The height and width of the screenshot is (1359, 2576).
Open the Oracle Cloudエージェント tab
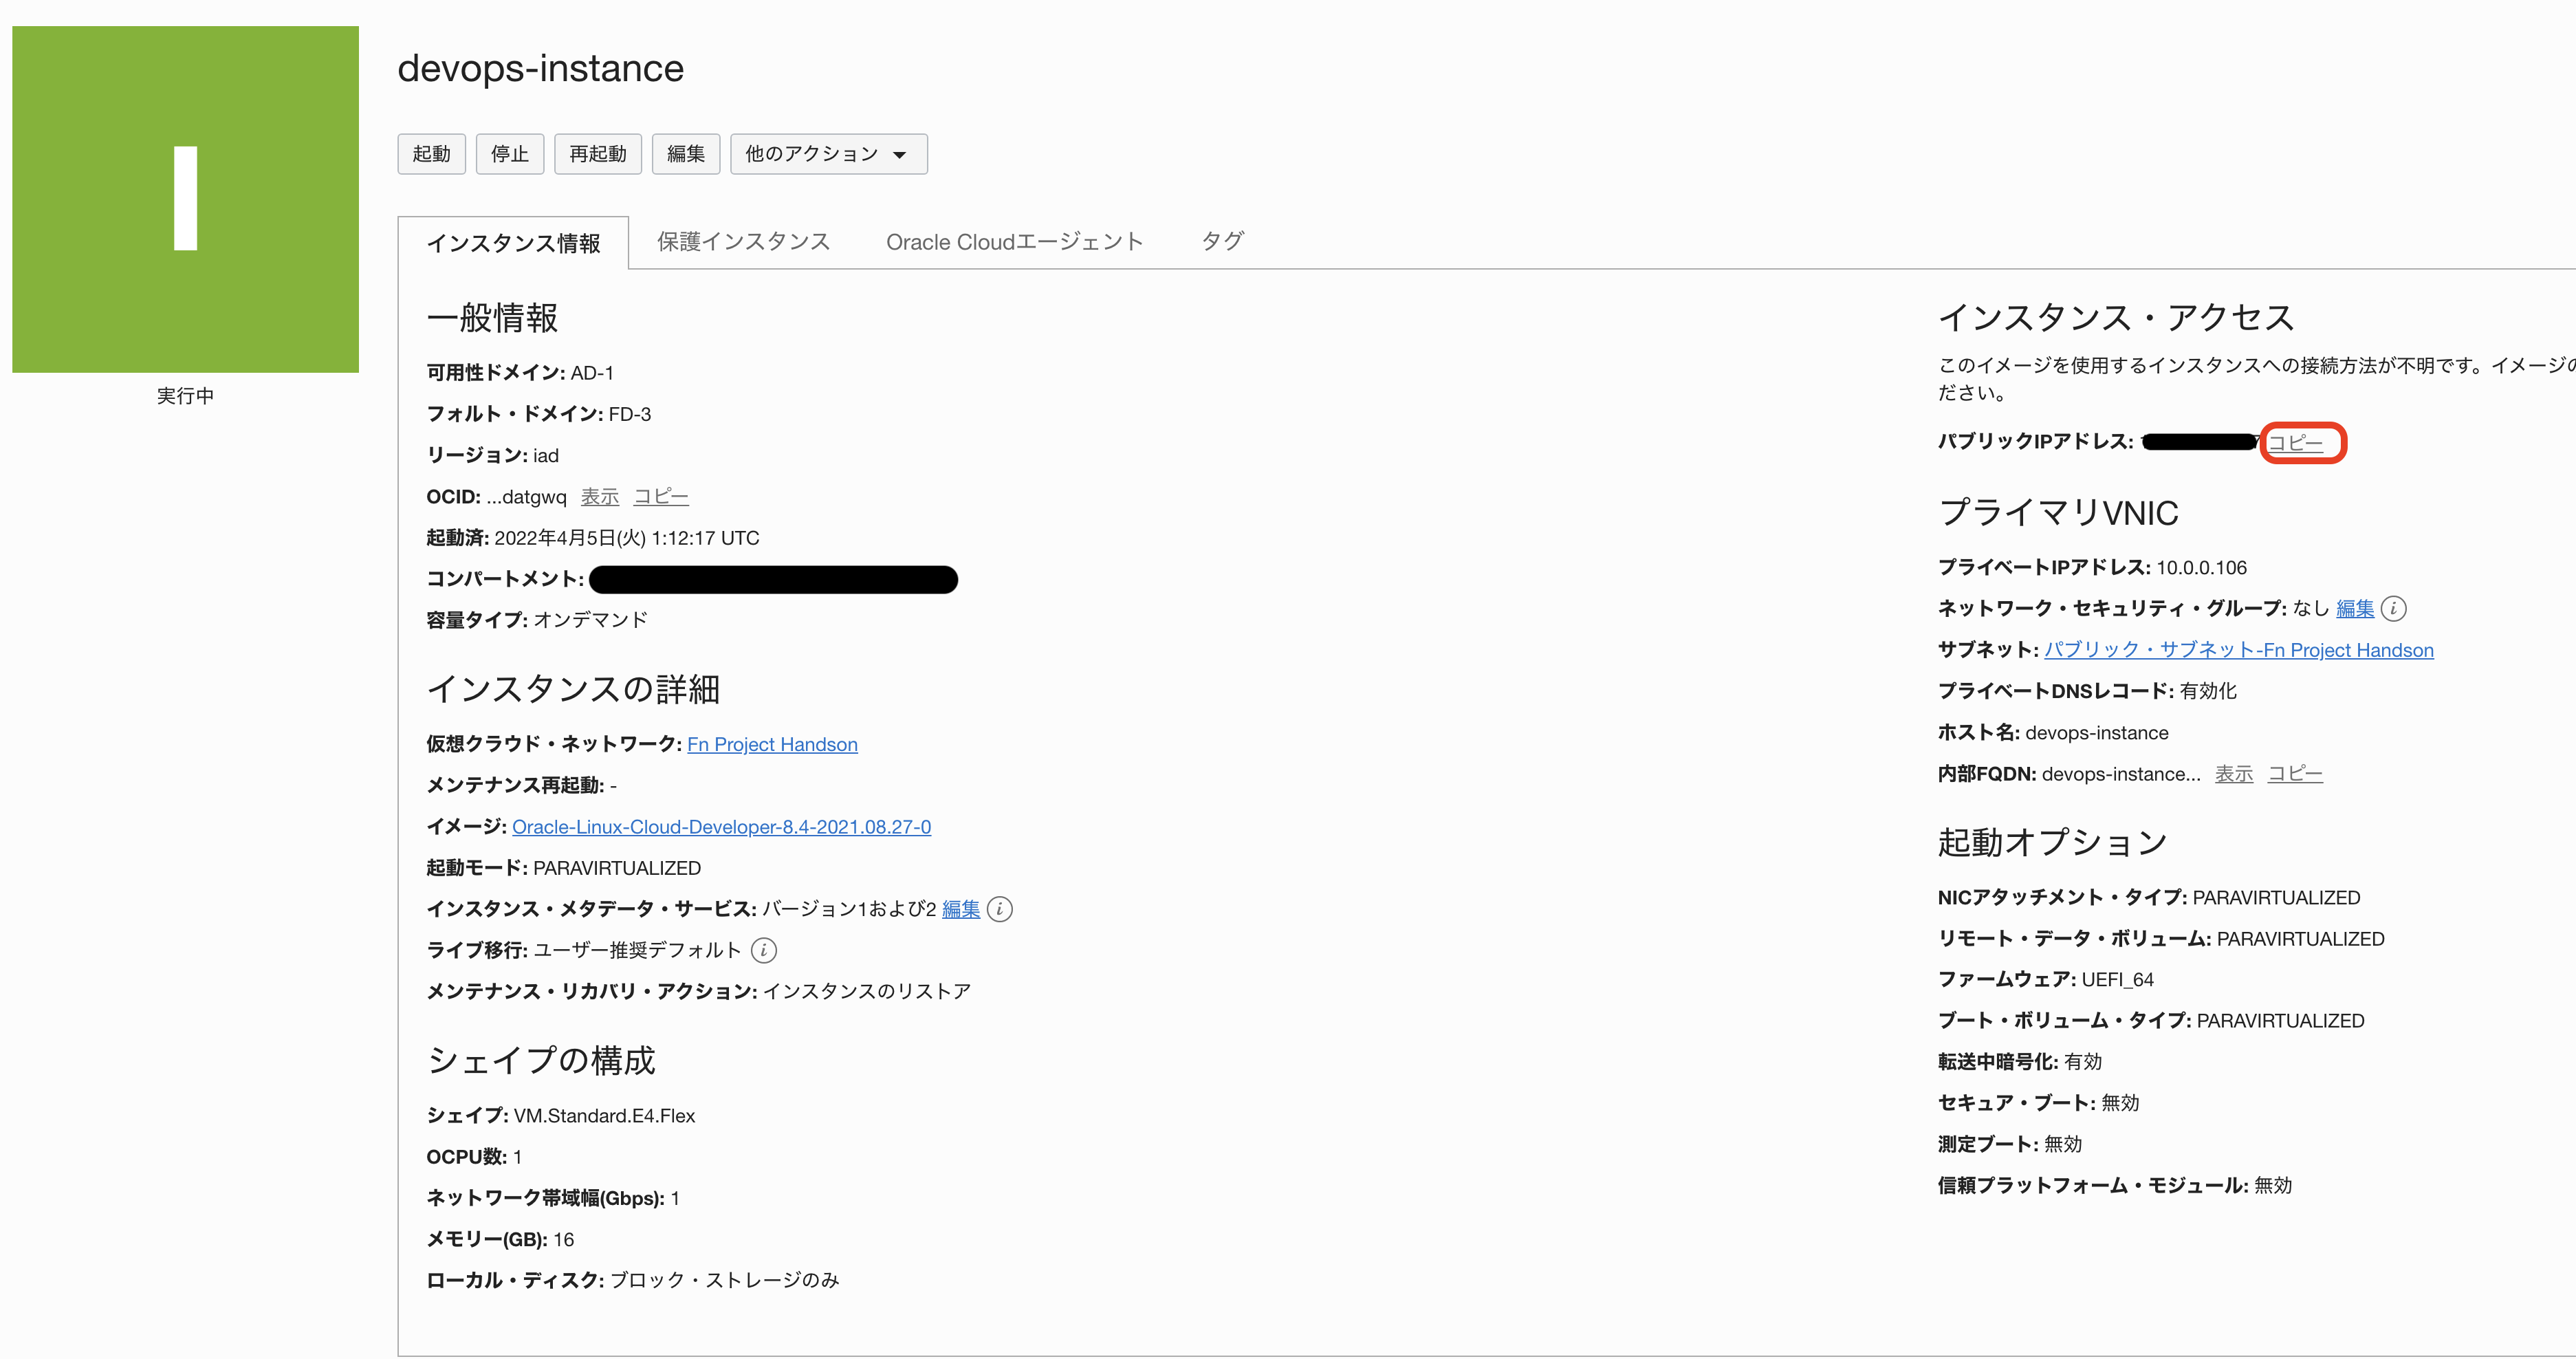click(x=1014, y=242)
